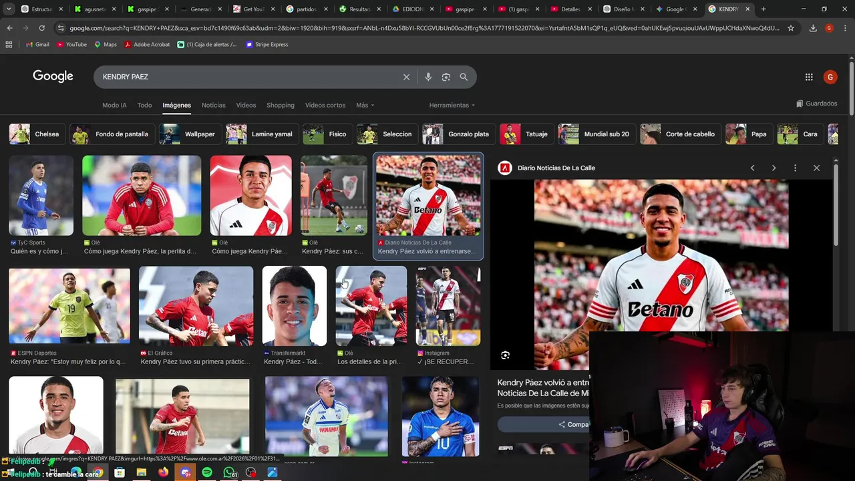Filter images by Wallpaper chip

(x=190, y=134)
